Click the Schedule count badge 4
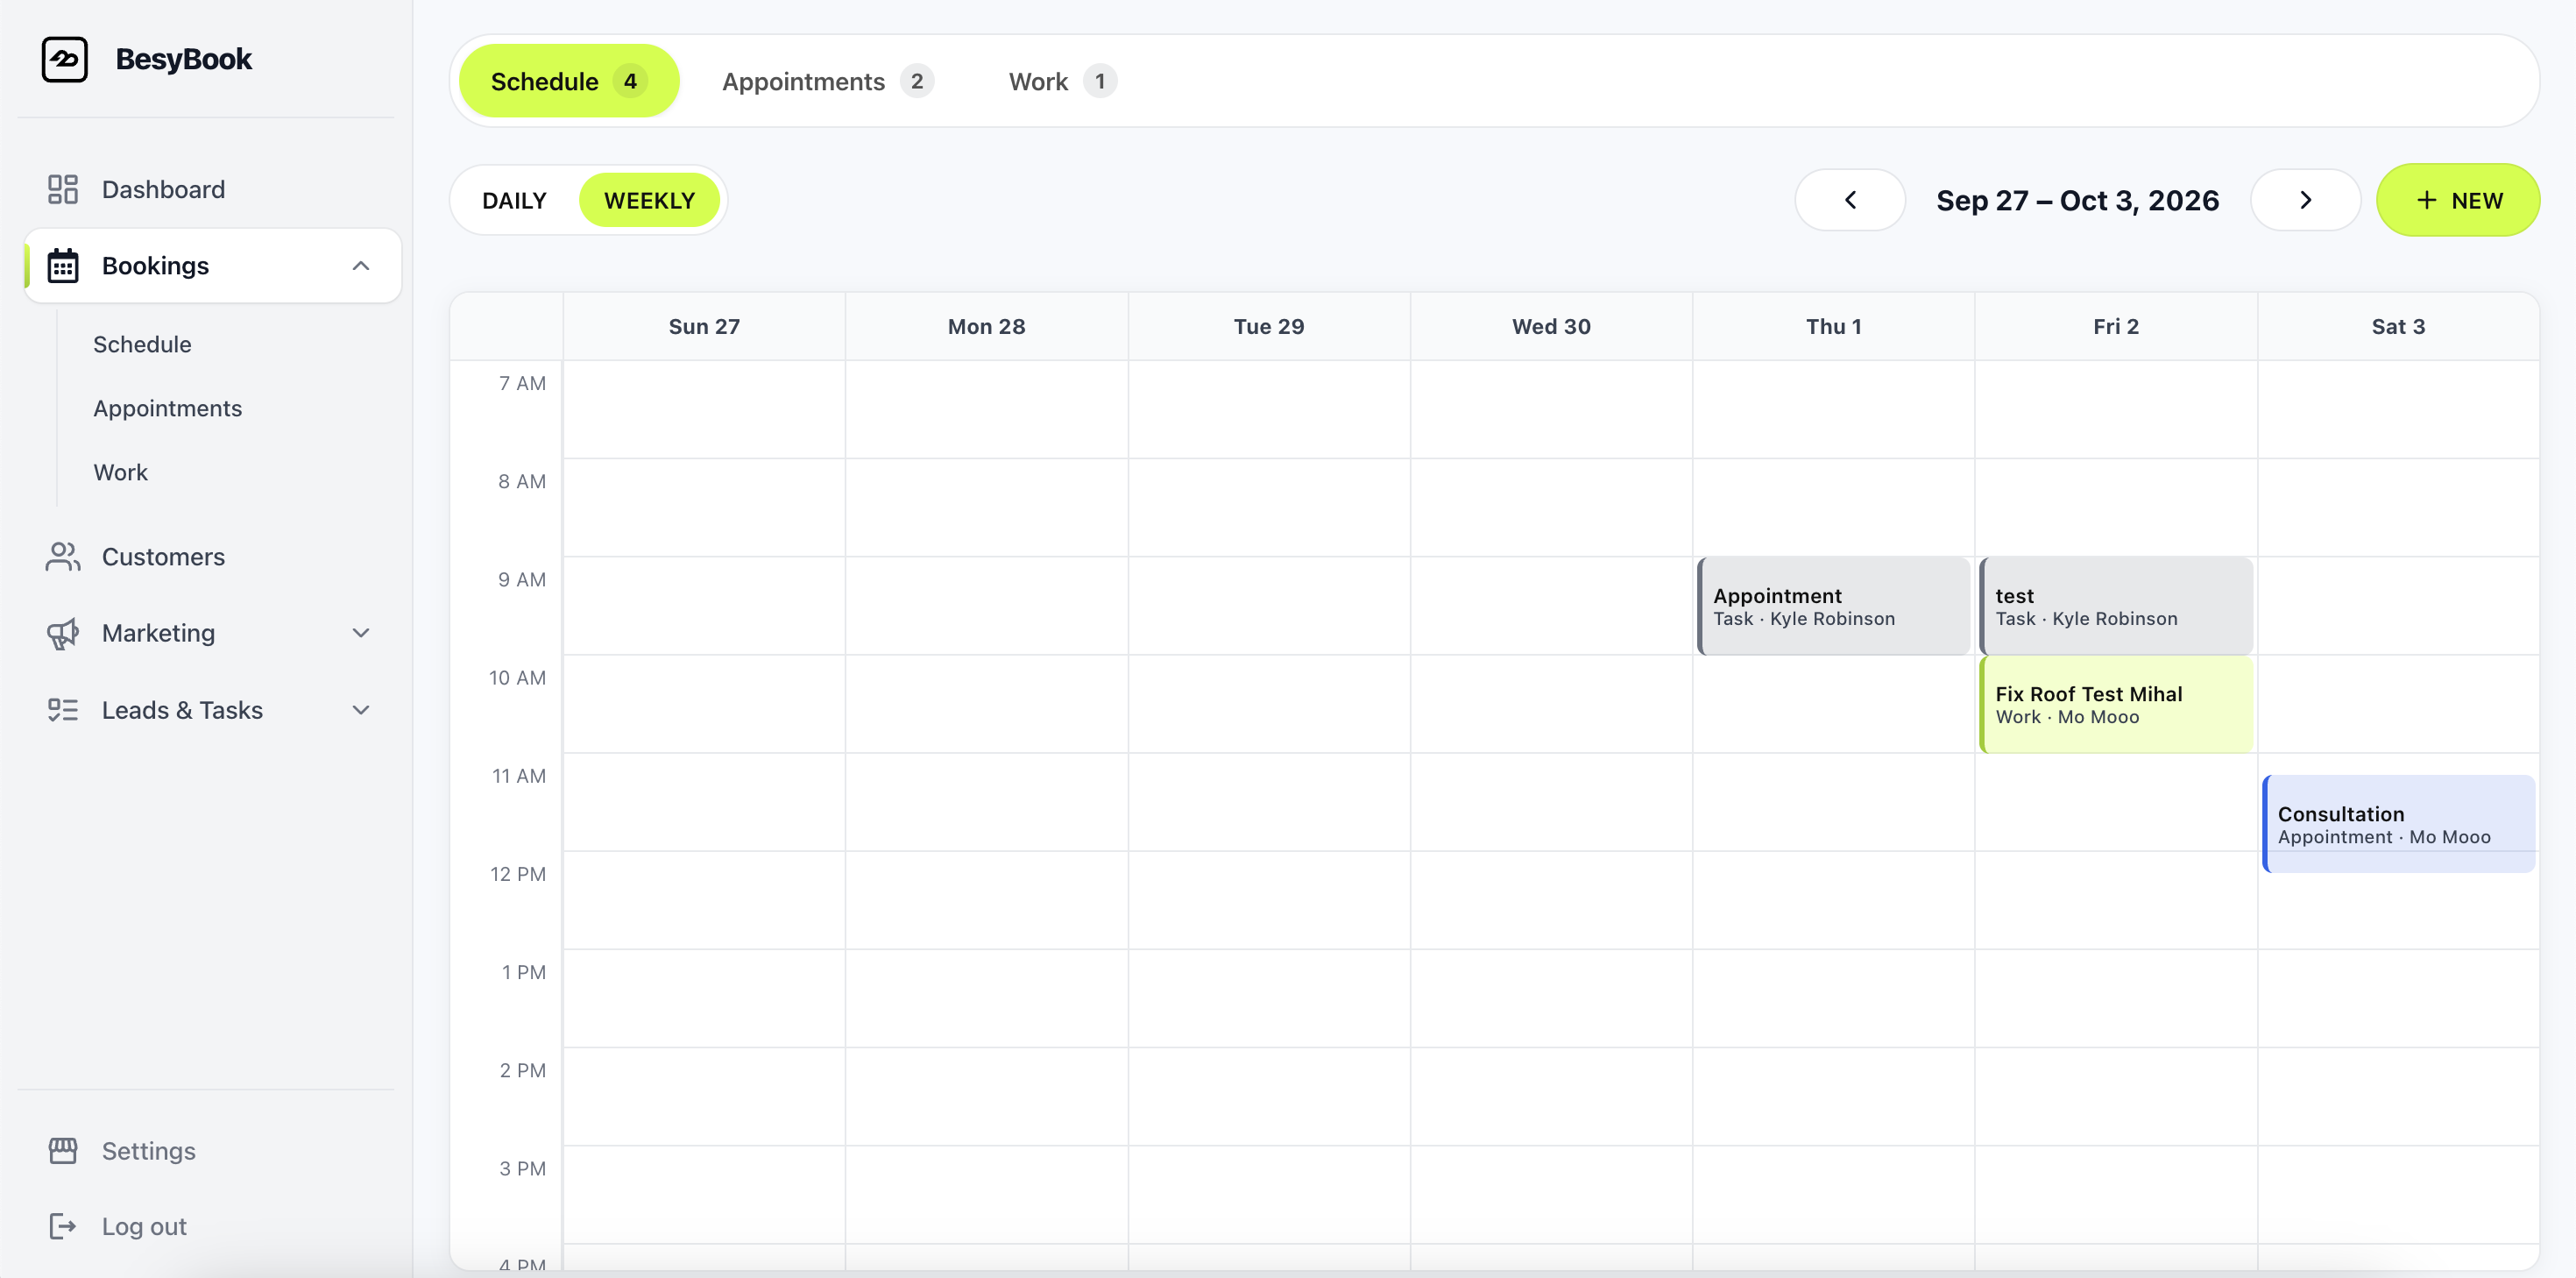 (630, 81)
